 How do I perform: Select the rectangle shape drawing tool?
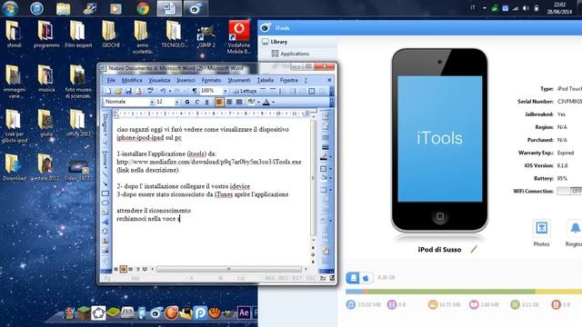[105, 193]
